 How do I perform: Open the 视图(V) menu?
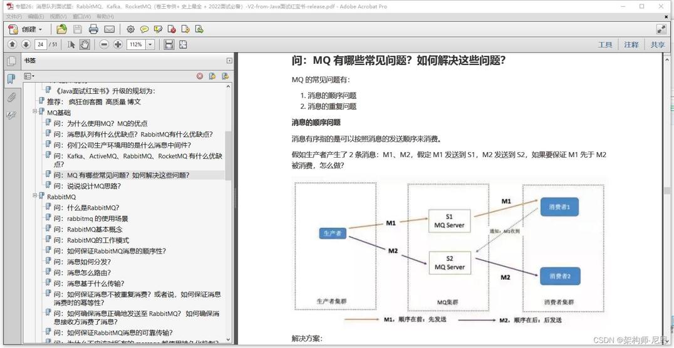tap(58, 16)
